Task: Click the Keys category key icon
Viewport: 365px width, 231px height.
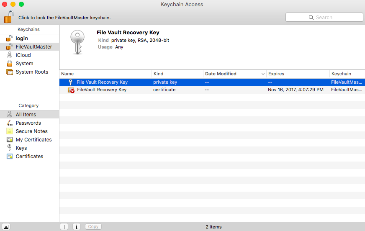Action: [x=9, y=148]
